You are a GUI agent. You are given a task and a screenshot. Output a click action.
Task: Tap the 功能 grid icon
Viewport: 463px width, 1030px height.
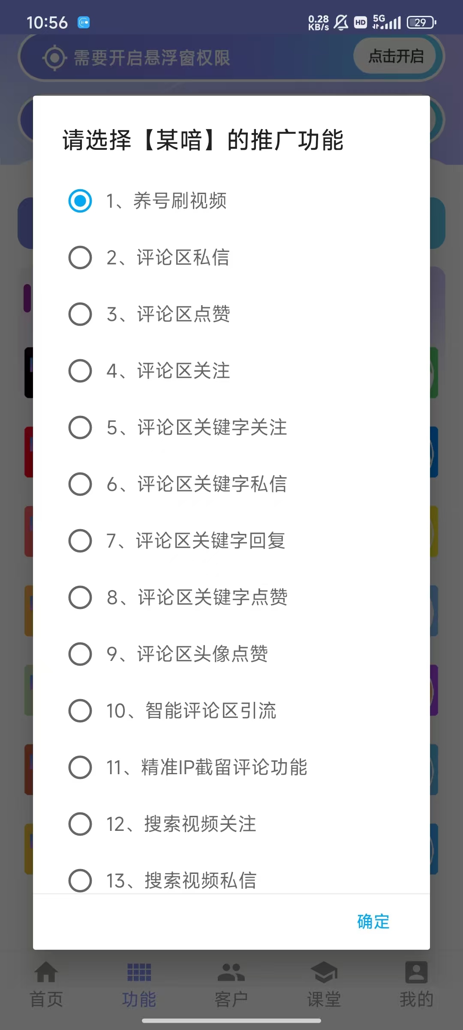[139, 972]
